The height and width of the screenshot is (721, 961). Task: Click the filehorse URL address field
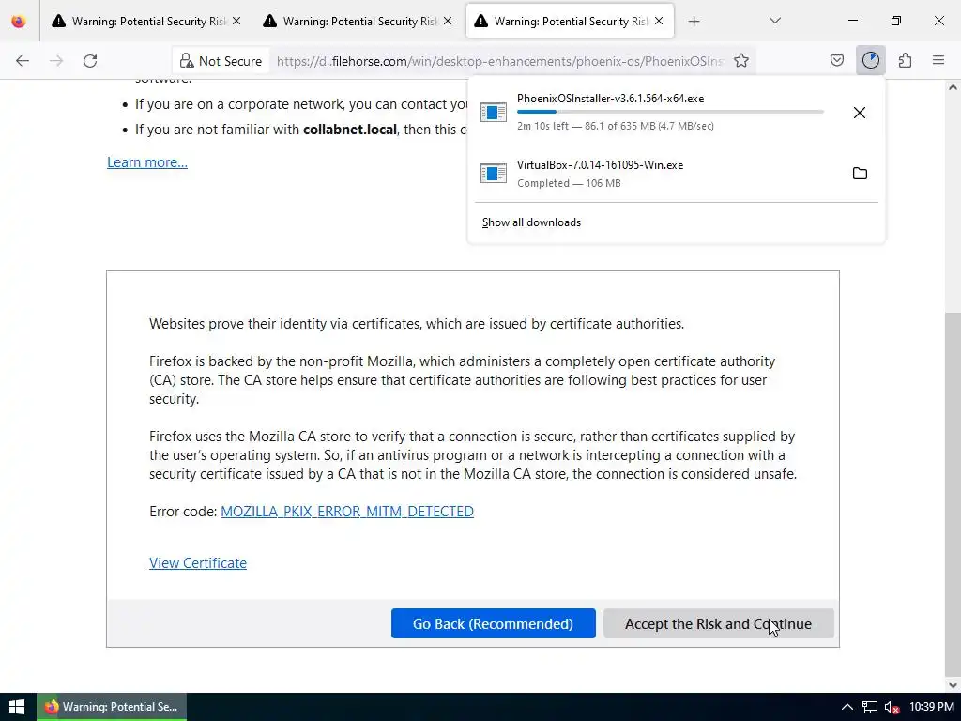(x=499, y=61)
